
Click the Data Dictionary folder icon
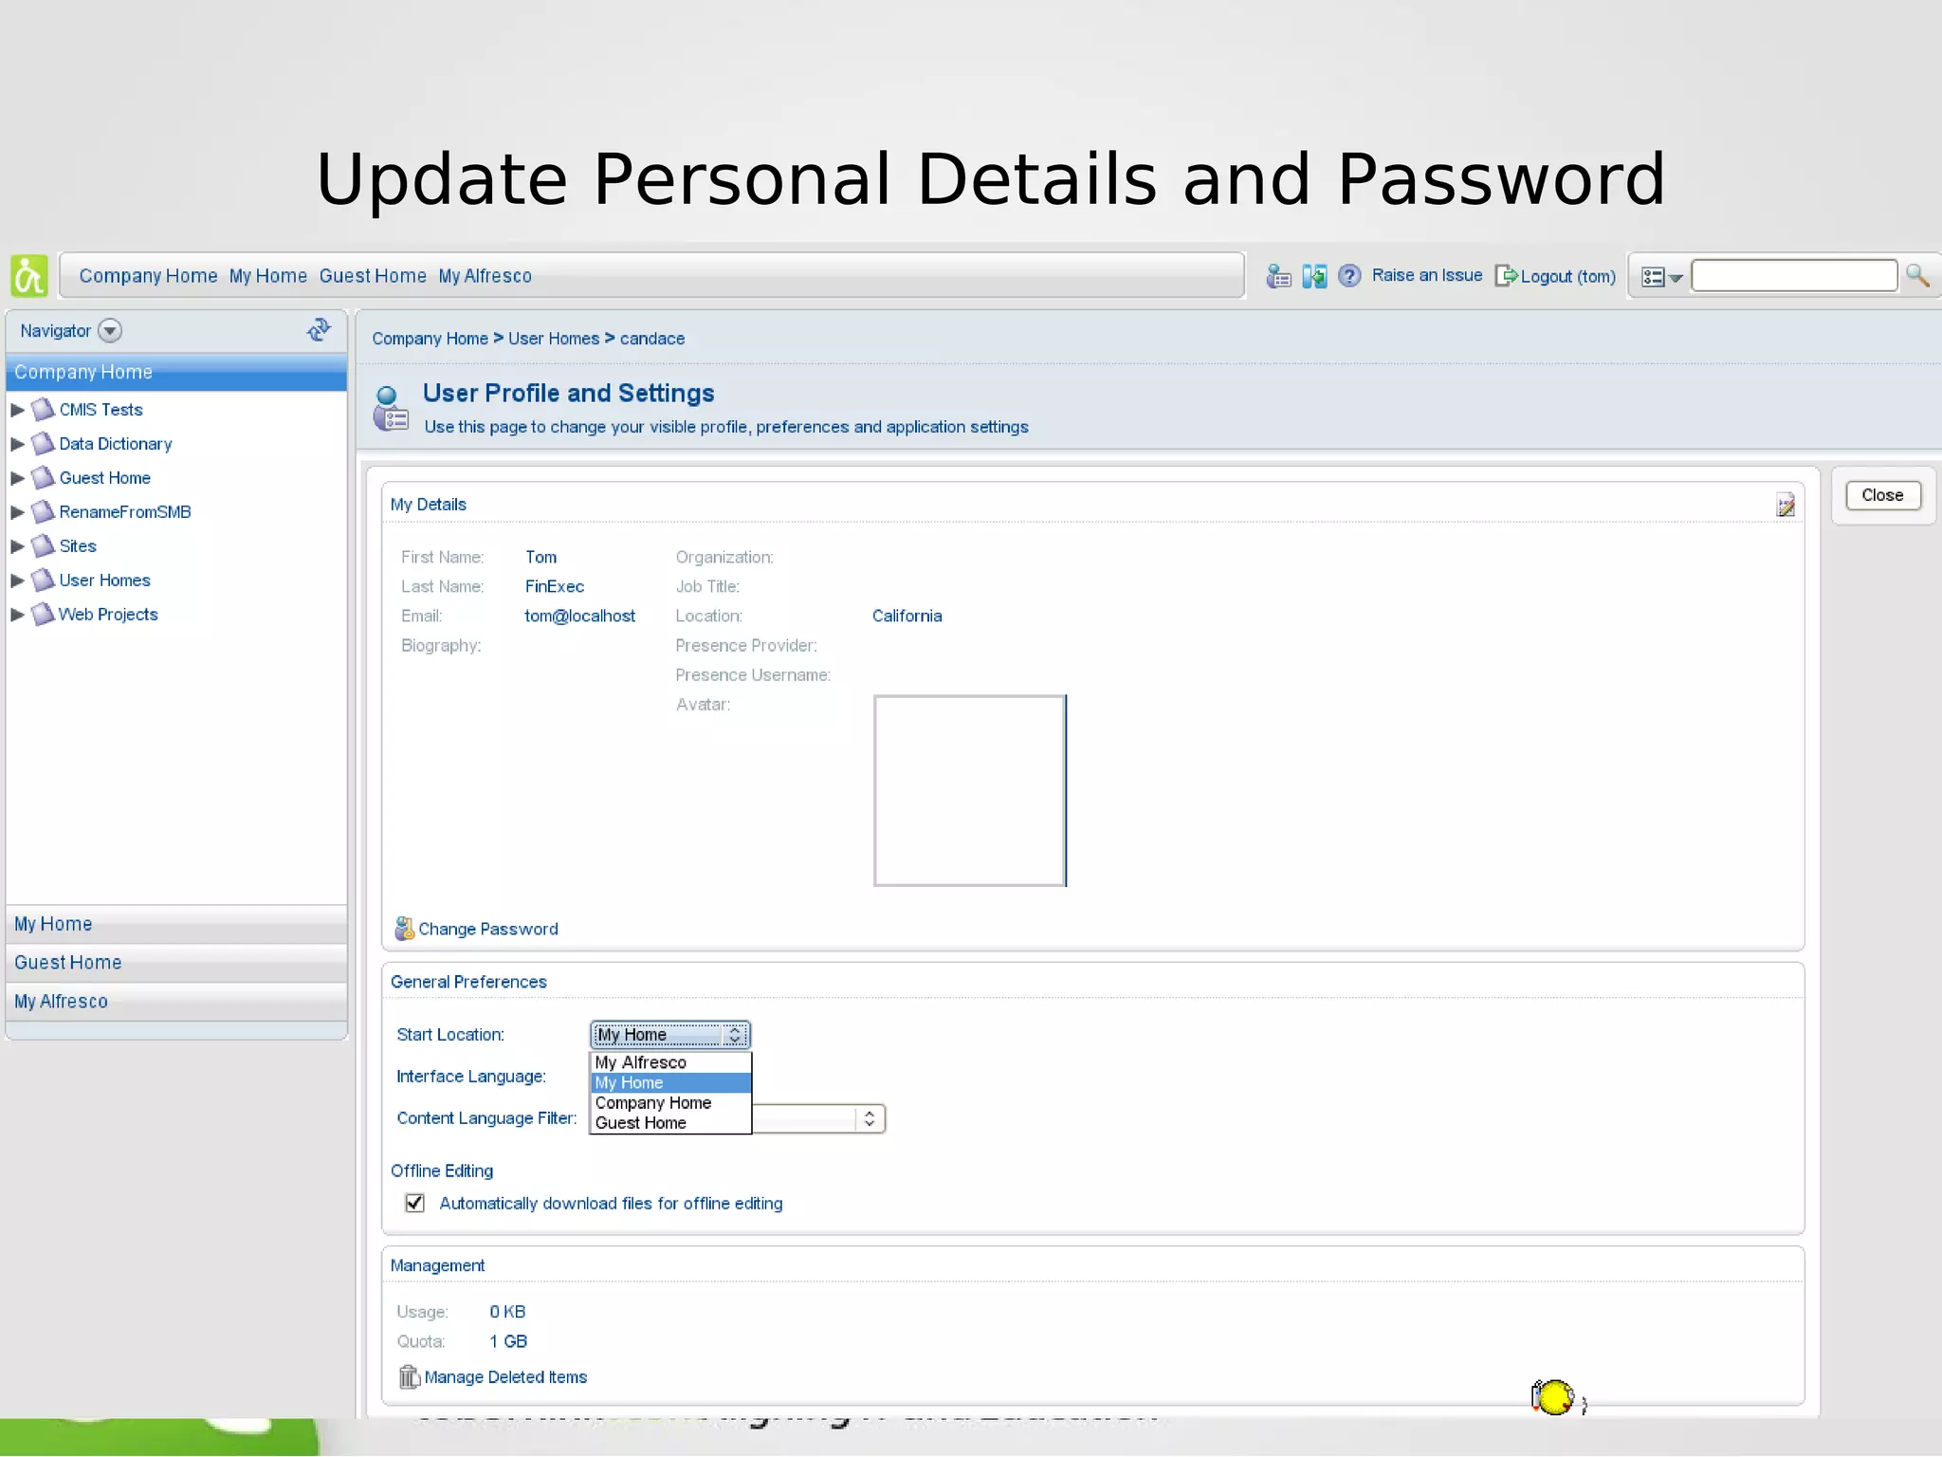tap(43, 444)
